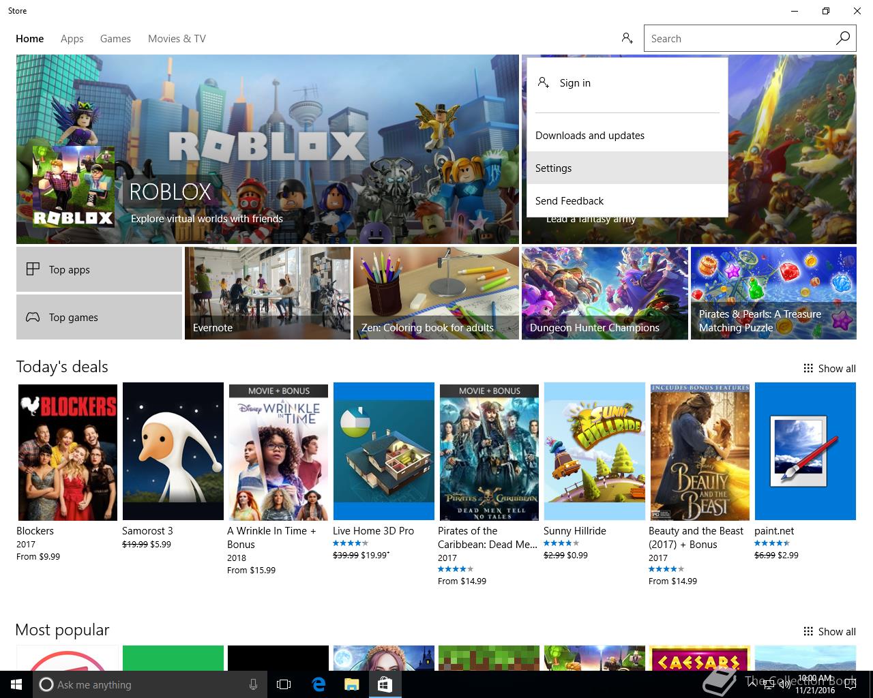The height and width of the screenshot is (698, 873).
Task: Open the Top games tile
Action: (x=99, y=317)
